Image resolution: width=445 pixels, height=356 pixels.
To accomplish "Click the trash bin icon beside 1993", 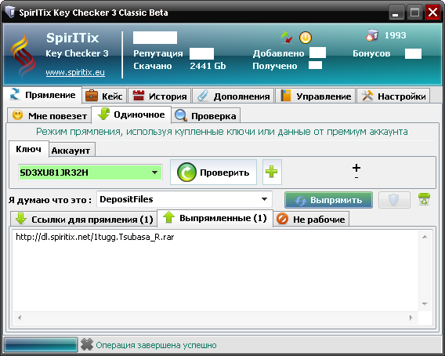I will [372, 35].
